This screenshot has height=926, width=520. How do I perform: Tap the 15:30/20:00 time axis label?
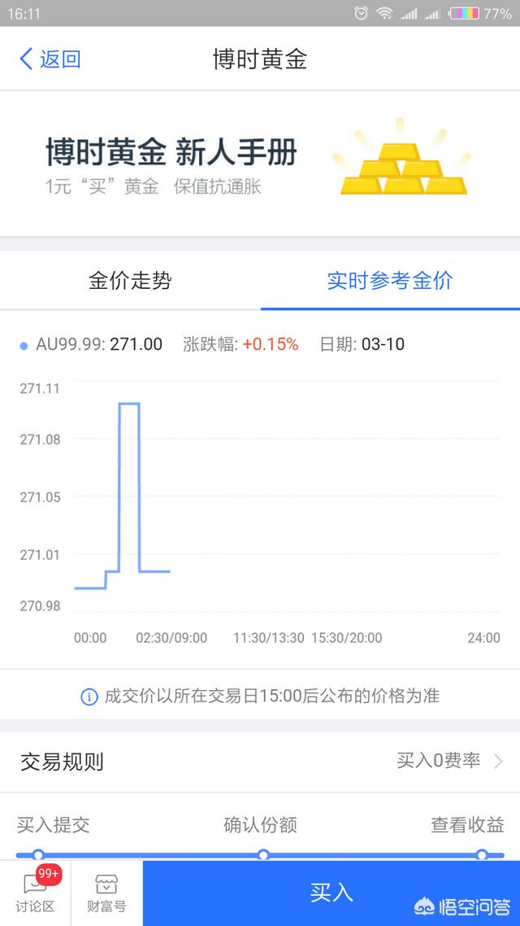tap(347, 638)
